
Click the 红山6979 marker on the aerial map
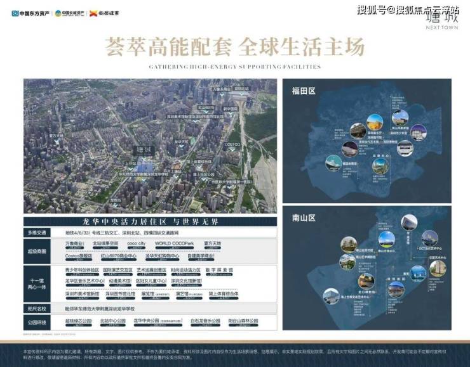[206, 108]
